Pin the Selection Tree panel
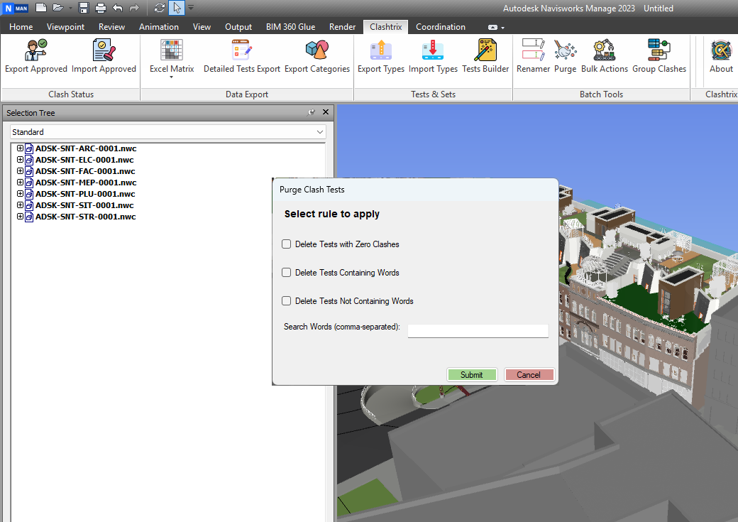Screen dimensions: 738x522 tap(311, 112)
